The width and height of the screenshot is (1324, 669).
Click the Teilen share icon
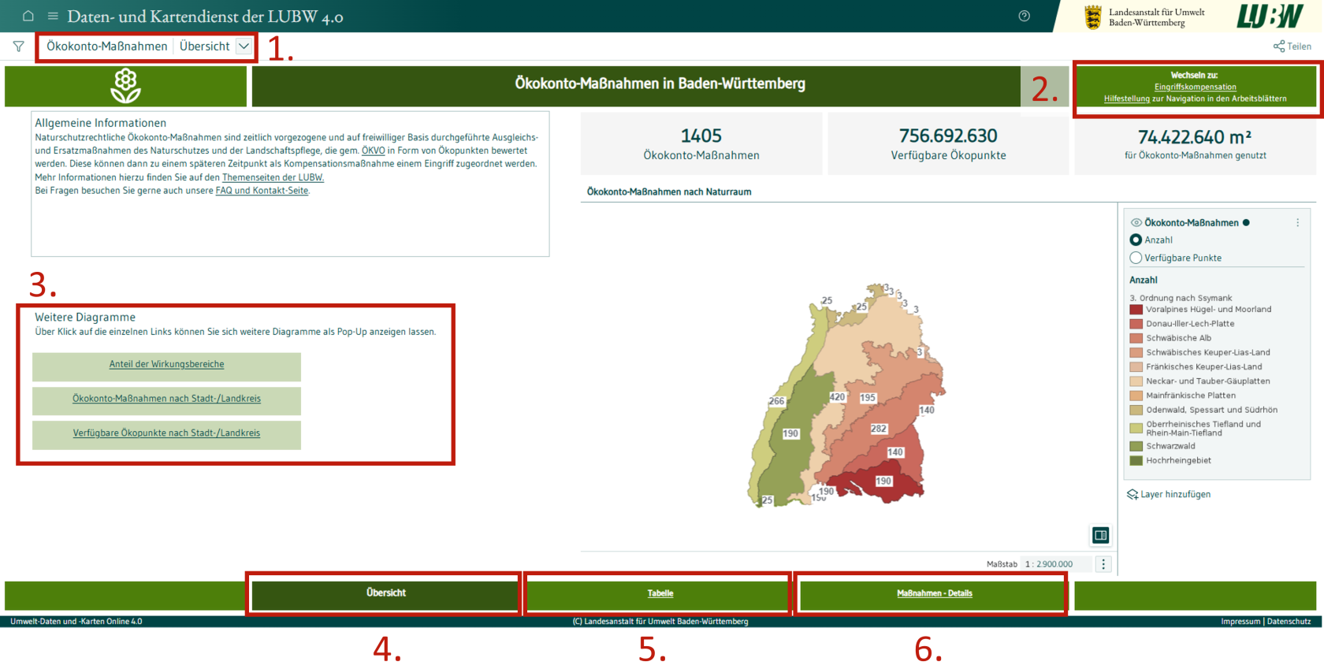pos(1278,46)
